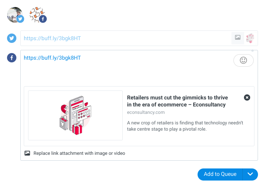Image resolution: width=265 pixels, height=186 pixels.
Task: Edit the headline Retailers must cut the gimmicks
Action: [x=177, y=101]
